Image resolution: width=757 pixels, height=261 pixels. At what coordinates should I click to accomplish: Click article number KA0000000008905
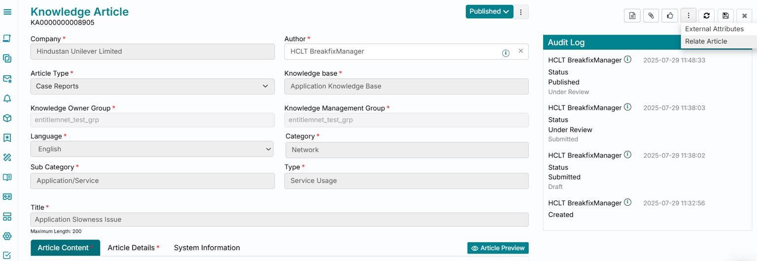click(x=63, y=23)
